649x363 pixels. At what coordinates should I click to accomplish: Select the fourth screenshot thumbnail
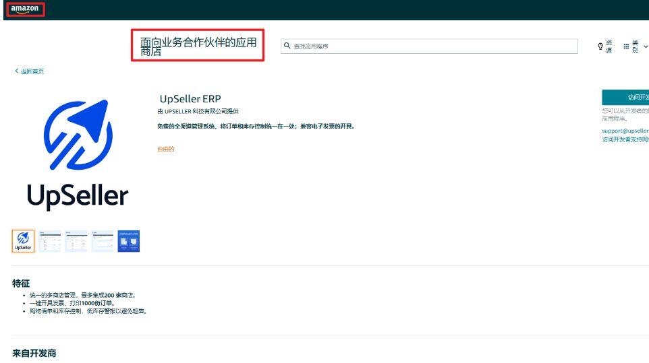coord(103,241)
